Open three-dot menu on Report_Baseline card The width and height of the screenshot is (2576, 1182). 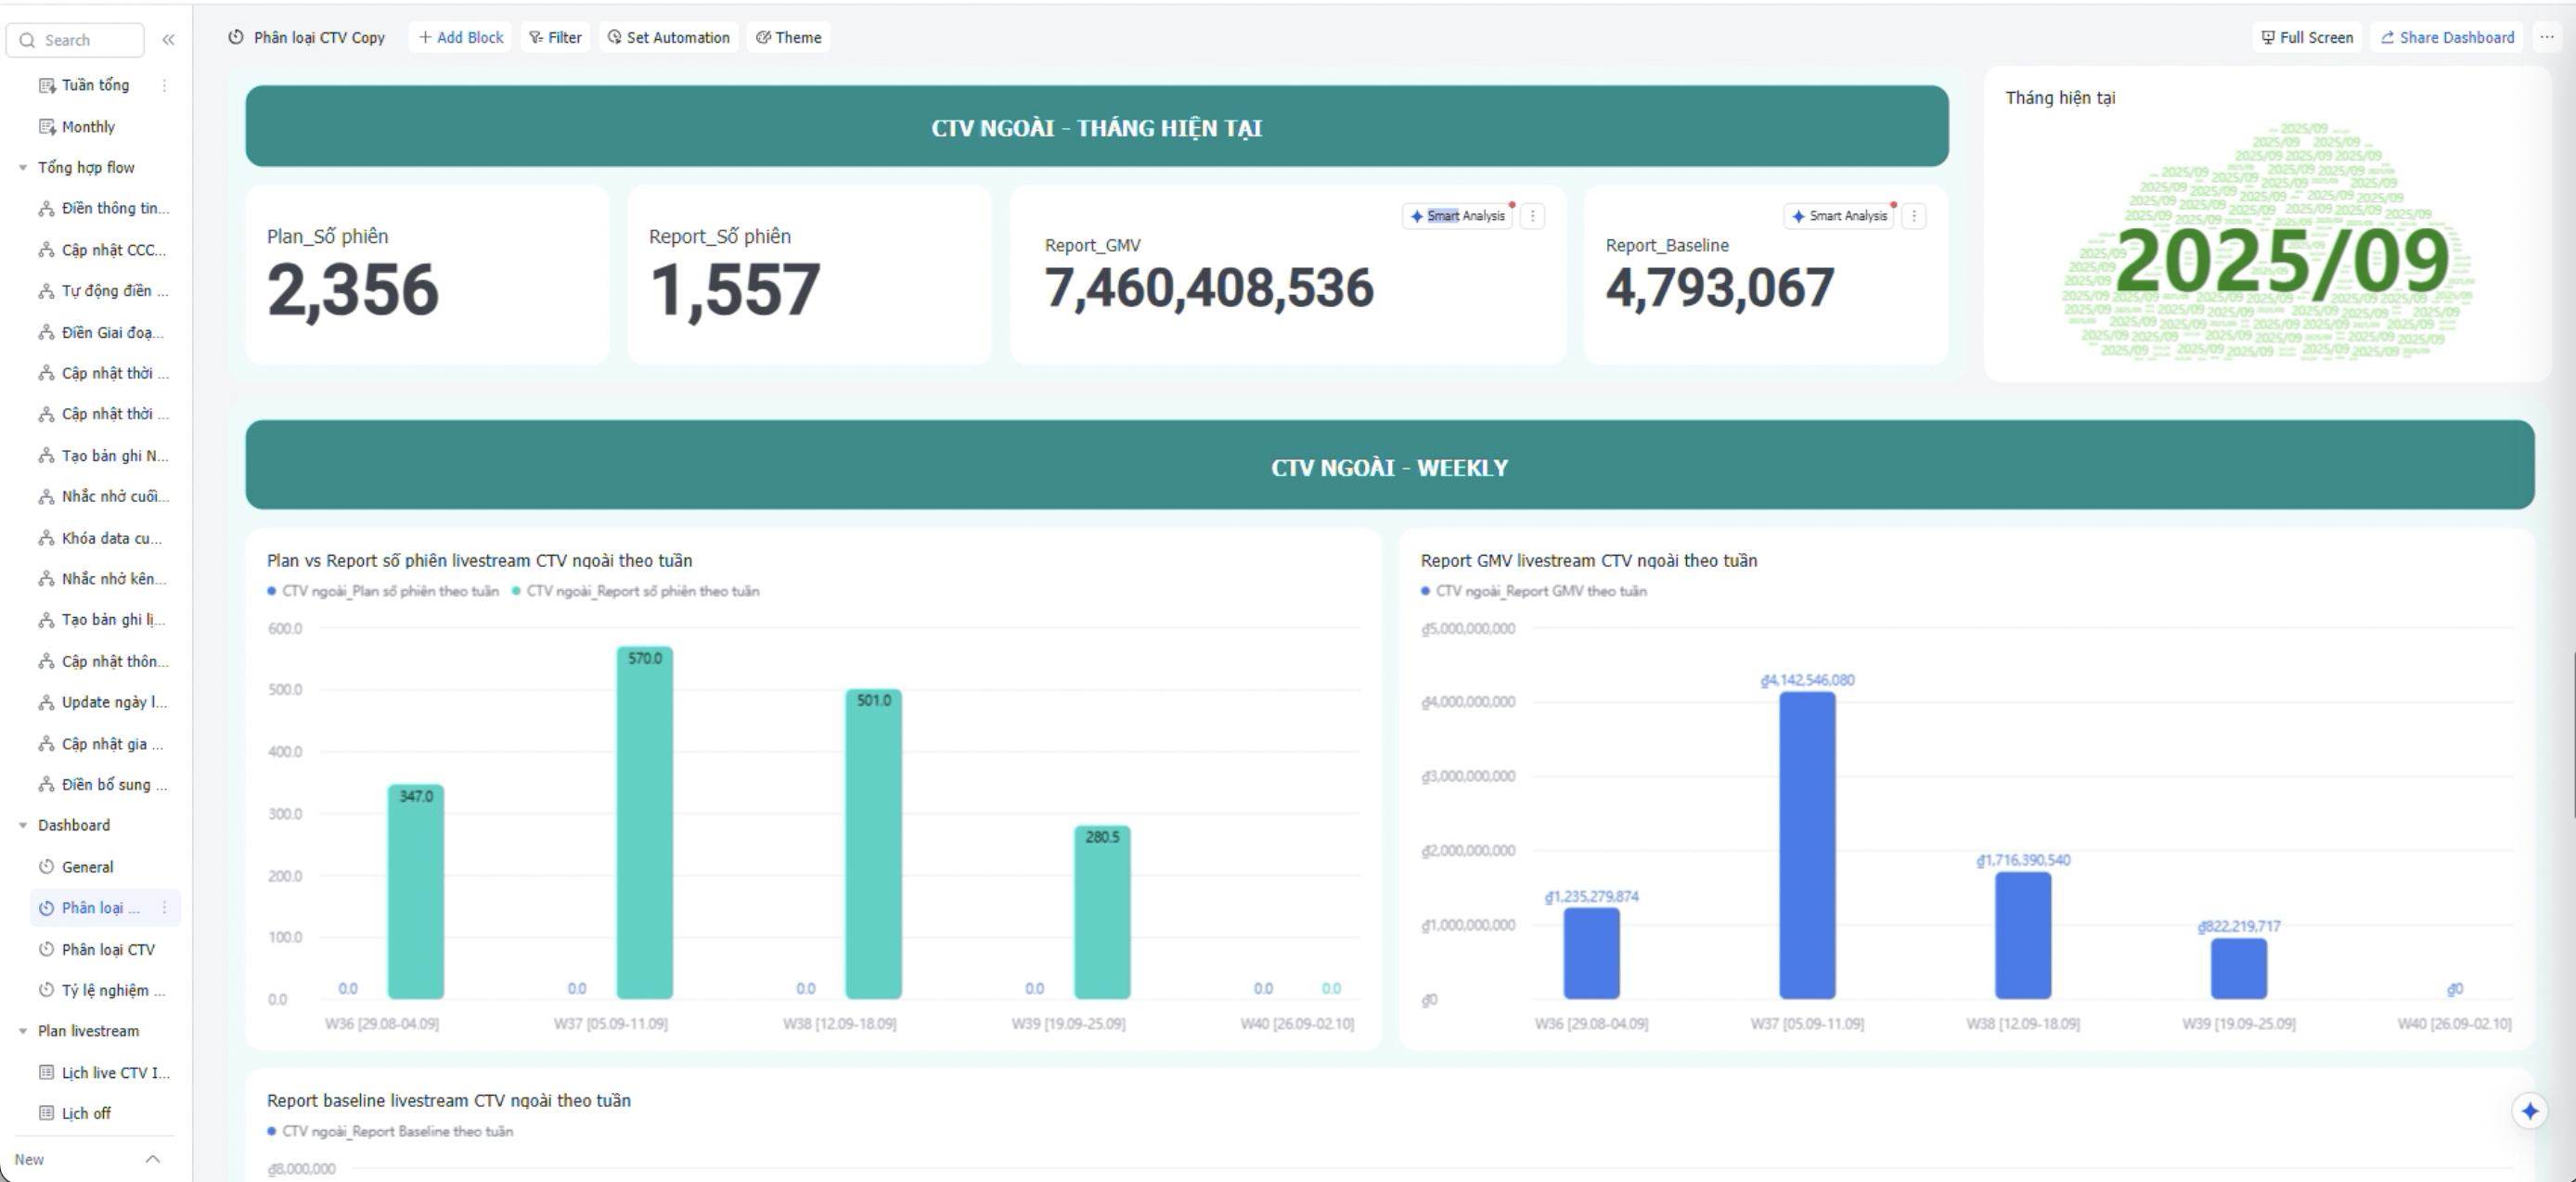[x=1914, y=216]
